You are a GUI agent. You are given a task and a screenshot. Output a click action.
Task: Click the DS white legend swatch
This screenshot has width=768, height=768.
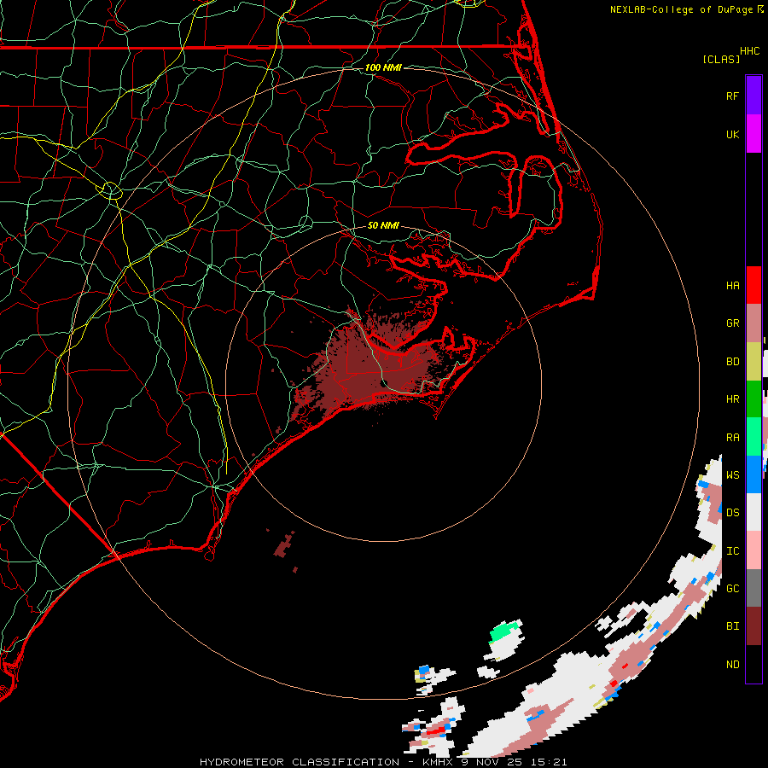click(753, 512)
